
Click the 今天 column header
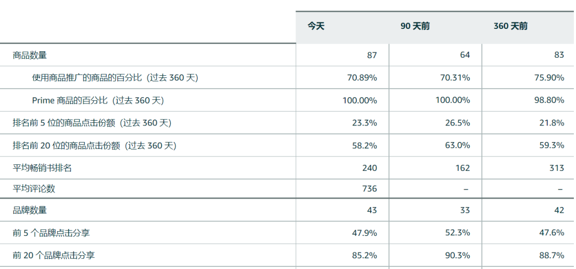click(316, 26)
